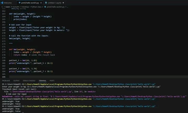Expand the C: drive breadcrumb segment
Image resolution: width=188 pixels, height=113 pixels.
2,7
